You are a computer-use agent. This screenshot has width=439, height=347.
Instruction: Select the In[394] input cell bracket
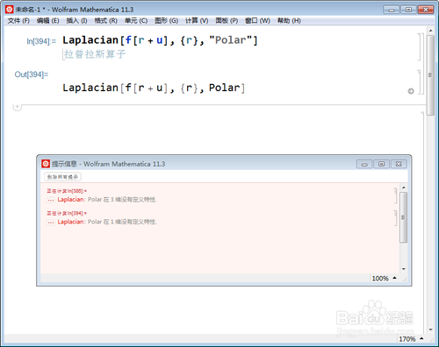419,46
